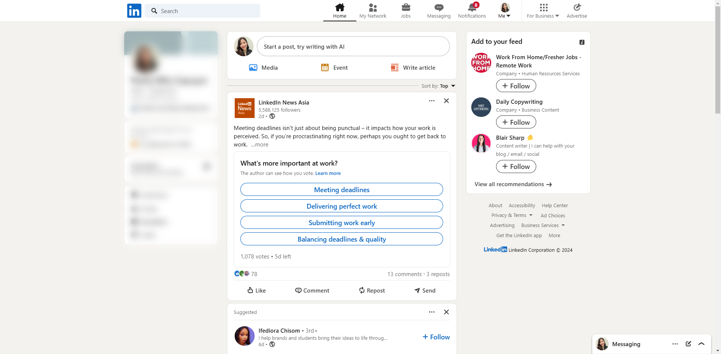Open options for the Suggested post
The width and height of the screenshot is (721, 354).
(432, 312)
